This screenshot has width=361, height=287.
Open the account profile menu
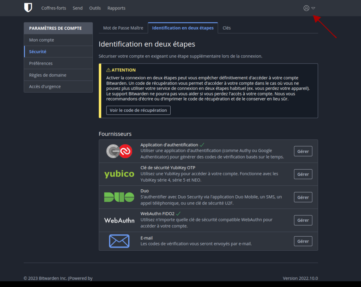click(309, 8)
